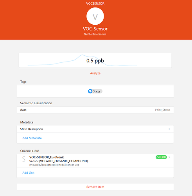Click the green ONLINE status badge
Viewport: 192px width, 196px height.
[161, 157]
